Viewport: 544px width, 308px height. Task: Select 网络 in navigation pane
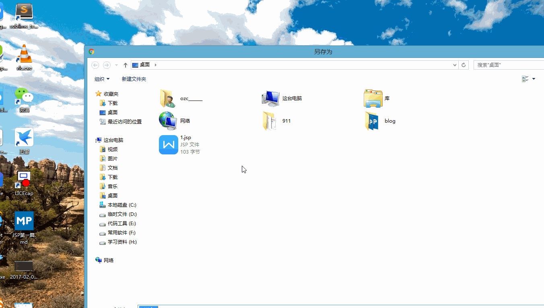[x=105, y=261]
